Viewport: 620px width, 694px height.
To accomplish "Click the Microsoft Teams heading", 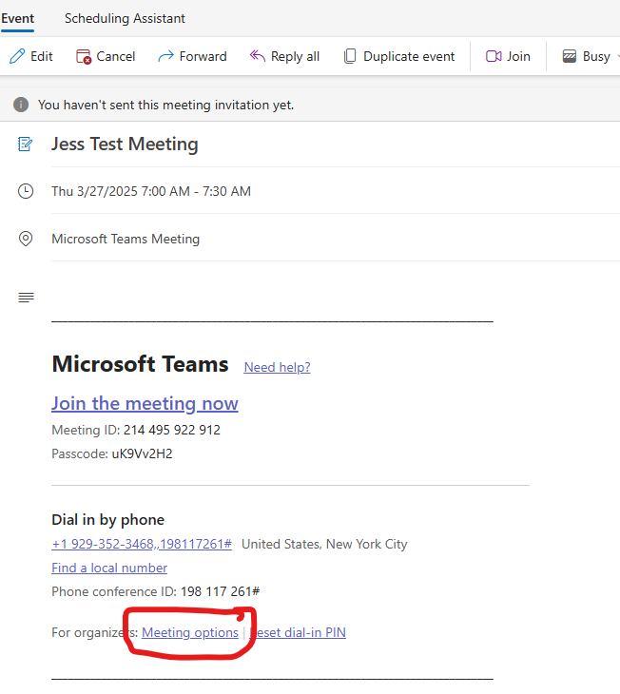I will click(140, 364).
